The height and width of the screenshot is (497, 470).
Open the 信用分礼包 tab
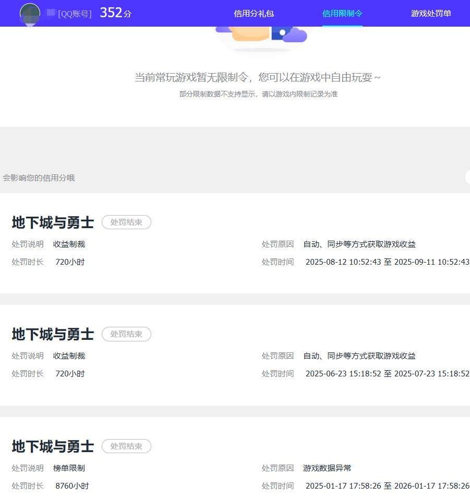(254, 14)
